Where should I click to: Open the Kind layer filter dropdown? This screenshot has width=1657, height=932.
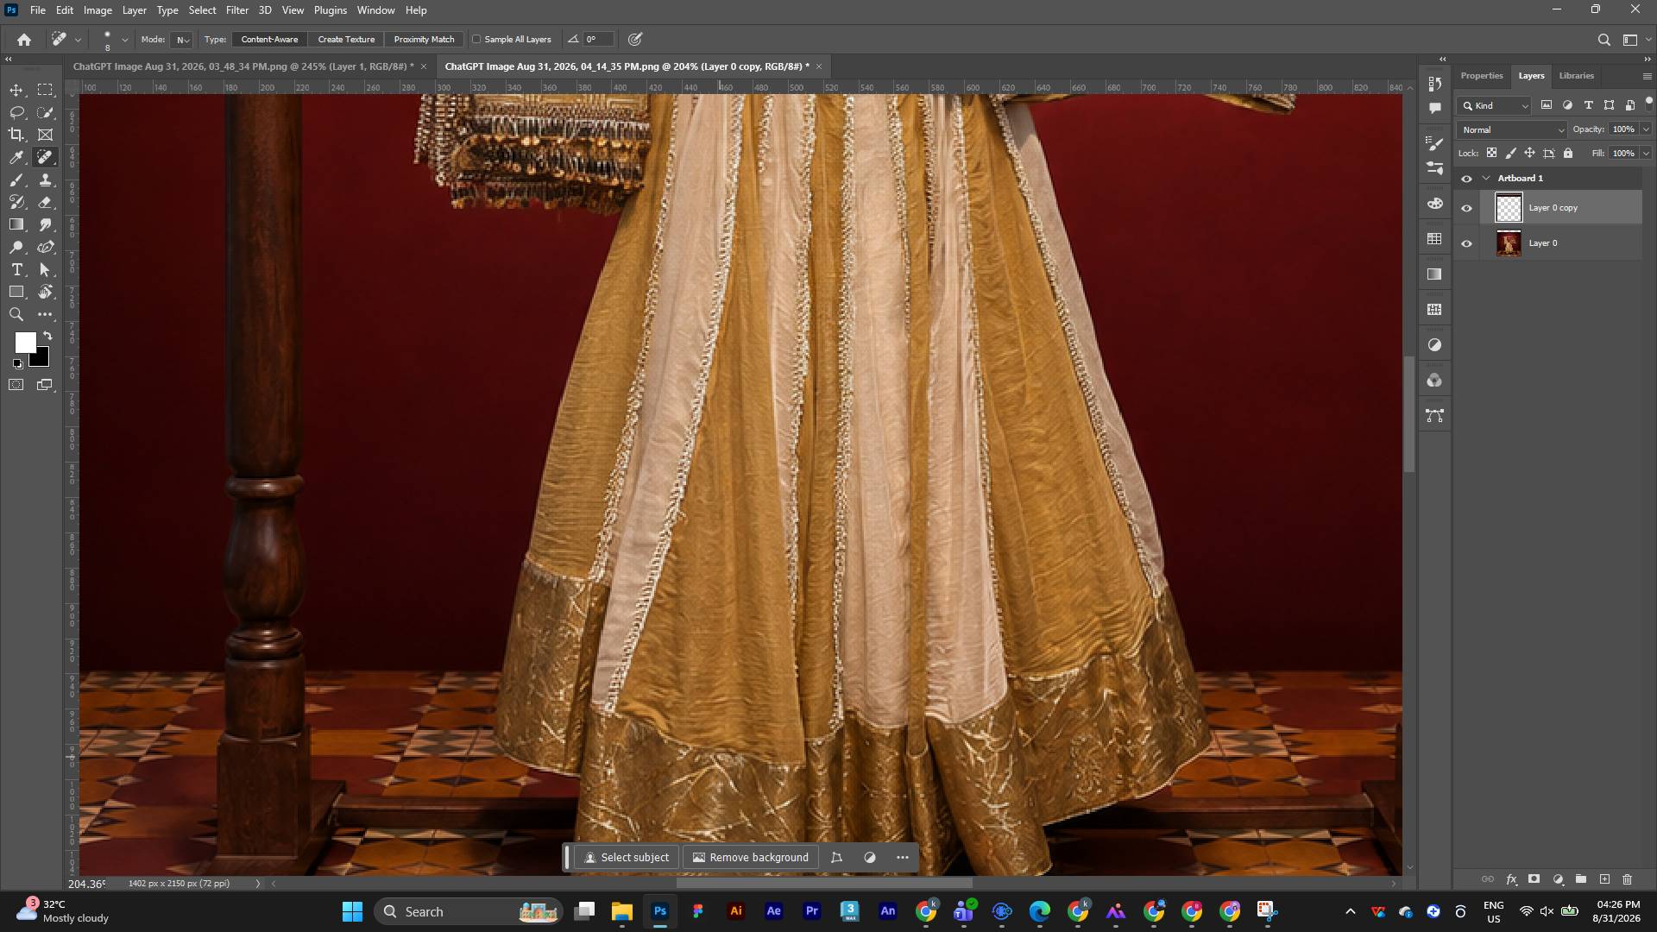pos(1495,106)
